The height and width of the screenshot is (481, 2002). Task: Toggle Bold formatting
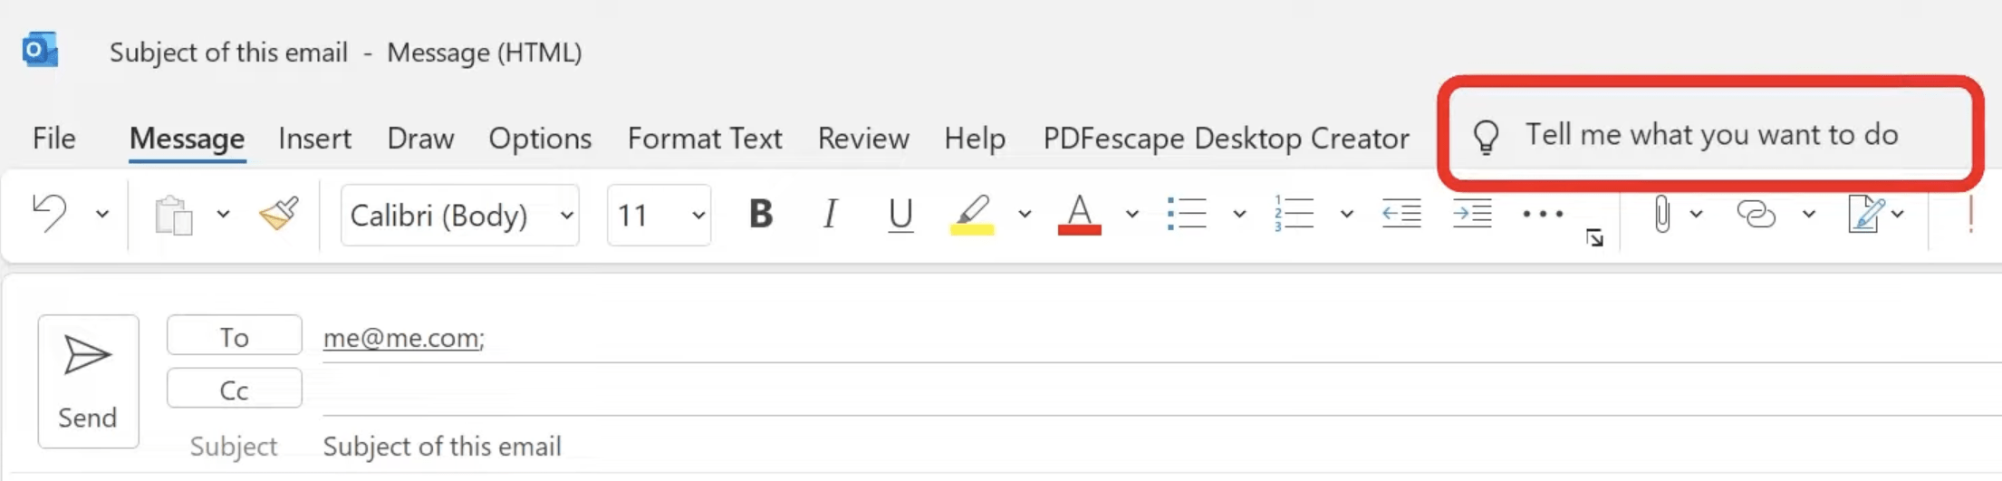[x=761, y=215]
